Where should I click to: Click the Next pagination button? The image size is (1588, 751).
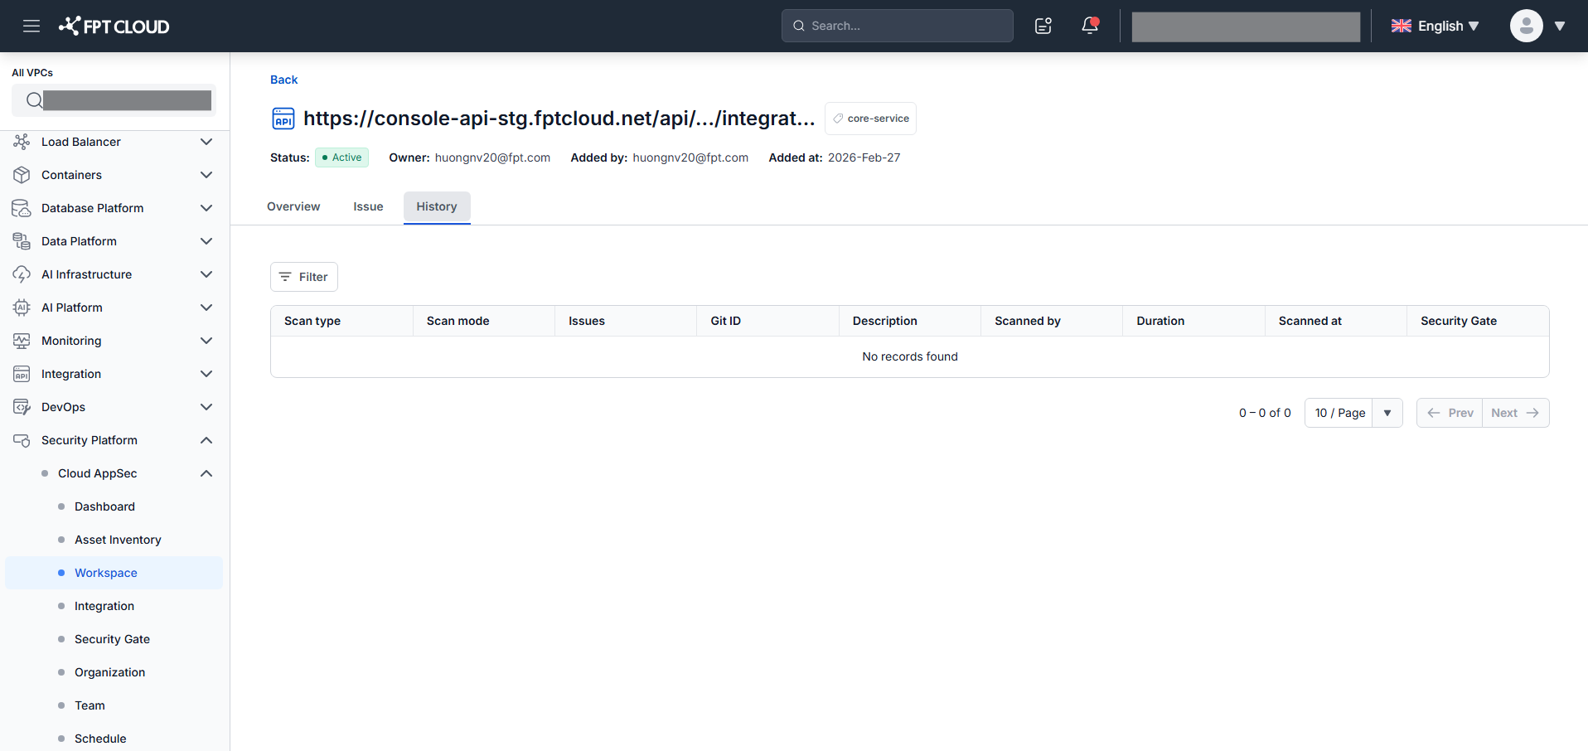pyautogui.click(x=1515, y=413)
